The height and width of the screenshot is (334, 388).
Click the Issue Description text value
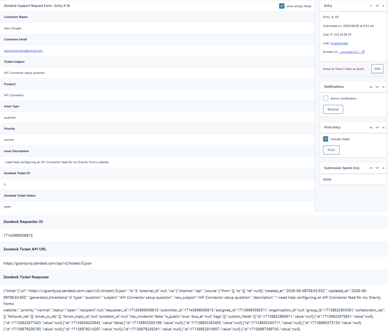coord(56,162)
